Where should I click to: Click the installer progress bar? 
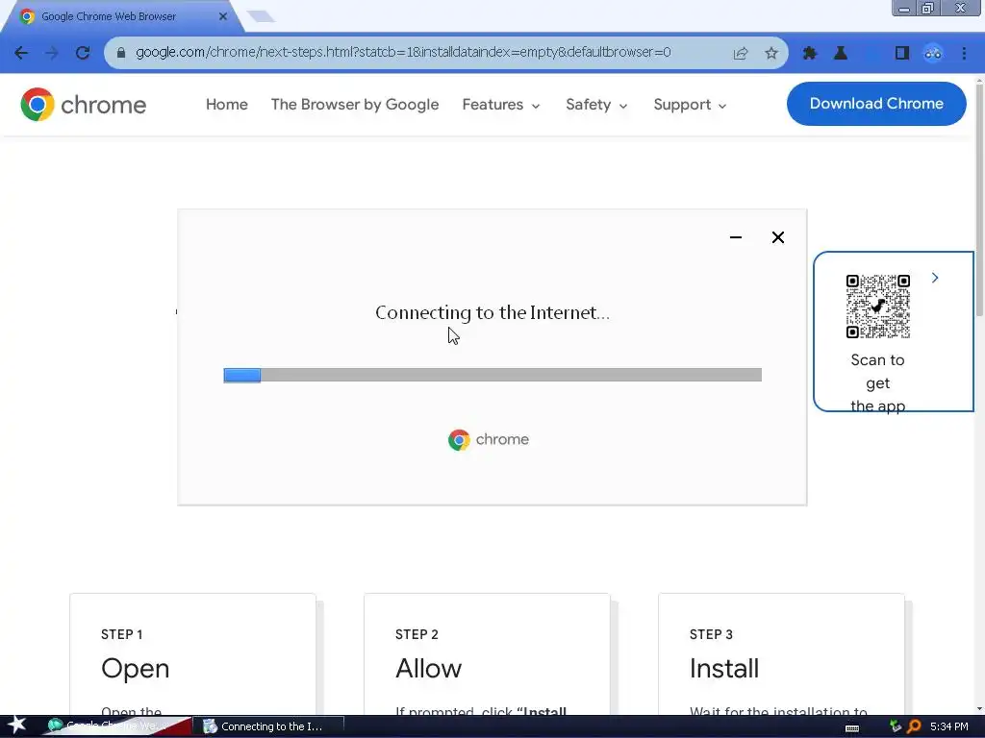(492, 376)
